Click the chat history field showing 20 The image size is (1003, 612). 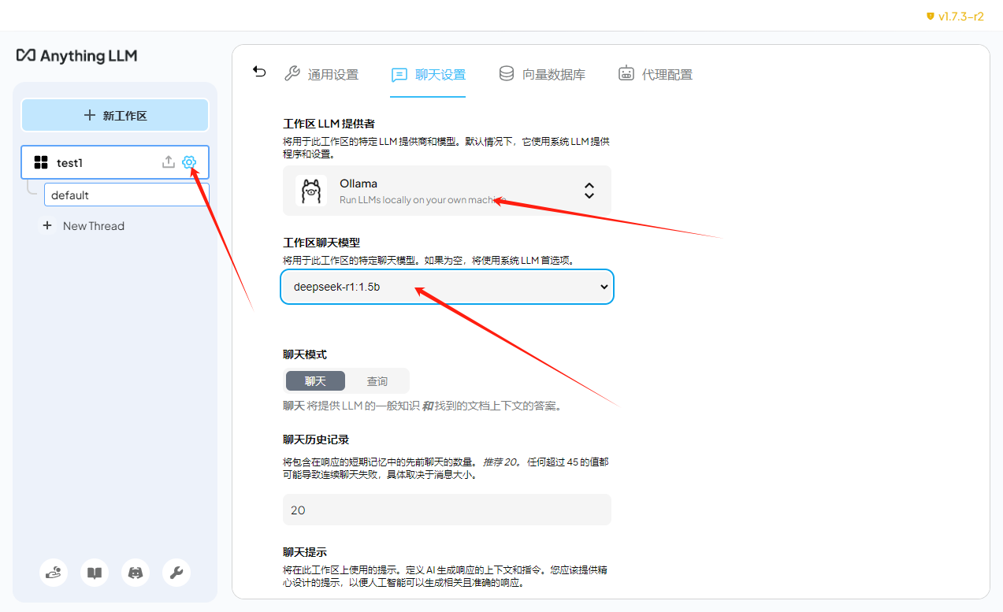447,510
